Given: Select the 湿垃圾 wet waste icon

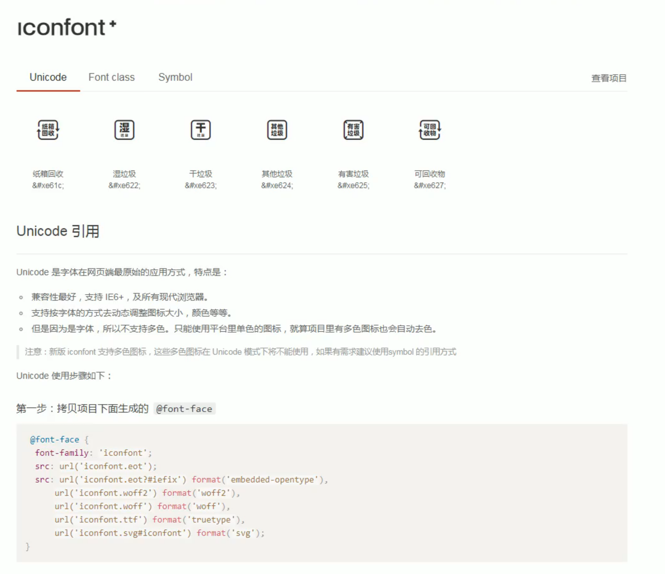Looking at the screenshot, I should 124,130.
